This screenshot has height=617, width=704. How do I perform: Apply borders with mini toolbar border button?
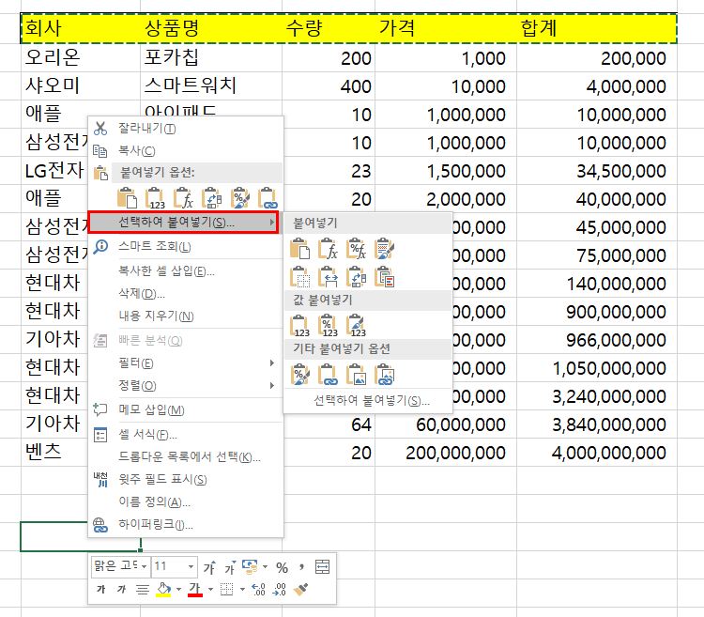click(x=227, y=589)
